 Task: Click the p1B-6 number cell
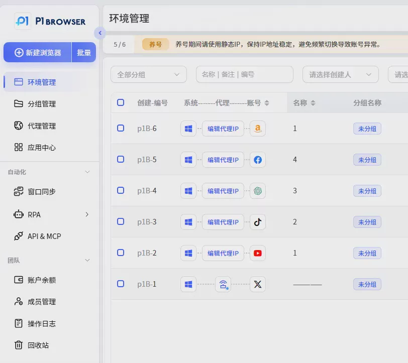(x=147, y=129)
